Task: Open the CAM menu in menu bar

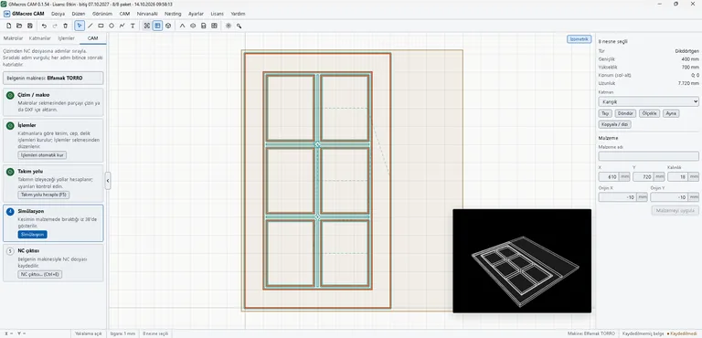Action: 124,14
